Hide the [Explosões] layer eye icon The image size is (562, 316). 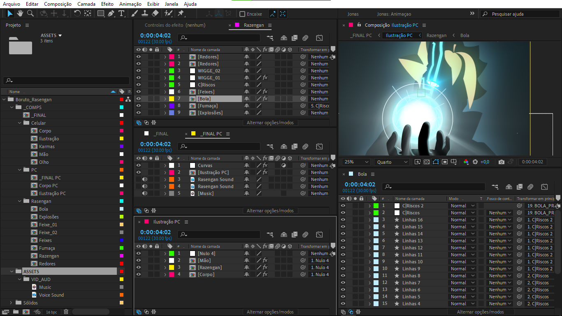click(x=138, y=113)
